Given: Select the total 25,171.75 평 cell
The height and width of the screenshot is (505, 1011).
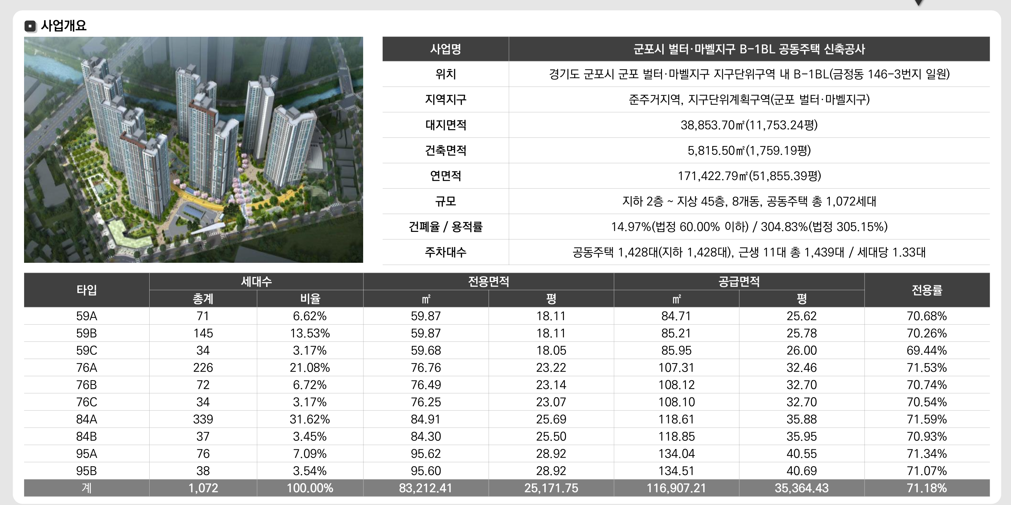Looking at the screenshot, I should tap(551, 488).
